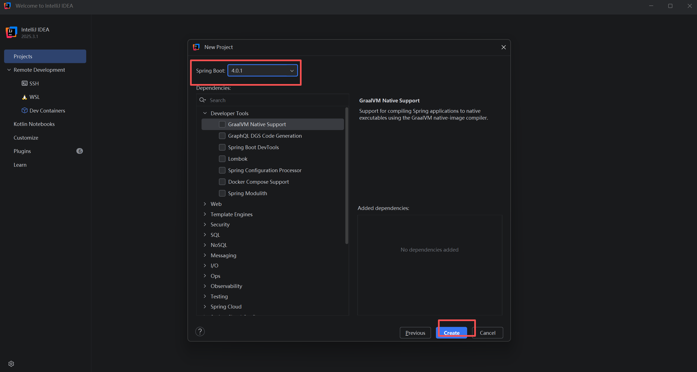Click the WSL penguin icon
This screenshot has height=372, width=697.
click(24, 97)
